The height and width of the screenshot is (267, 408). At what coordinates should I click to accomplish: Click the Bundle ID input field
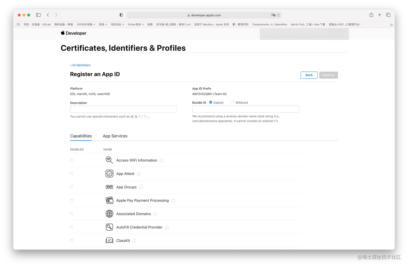click(246, 109)
